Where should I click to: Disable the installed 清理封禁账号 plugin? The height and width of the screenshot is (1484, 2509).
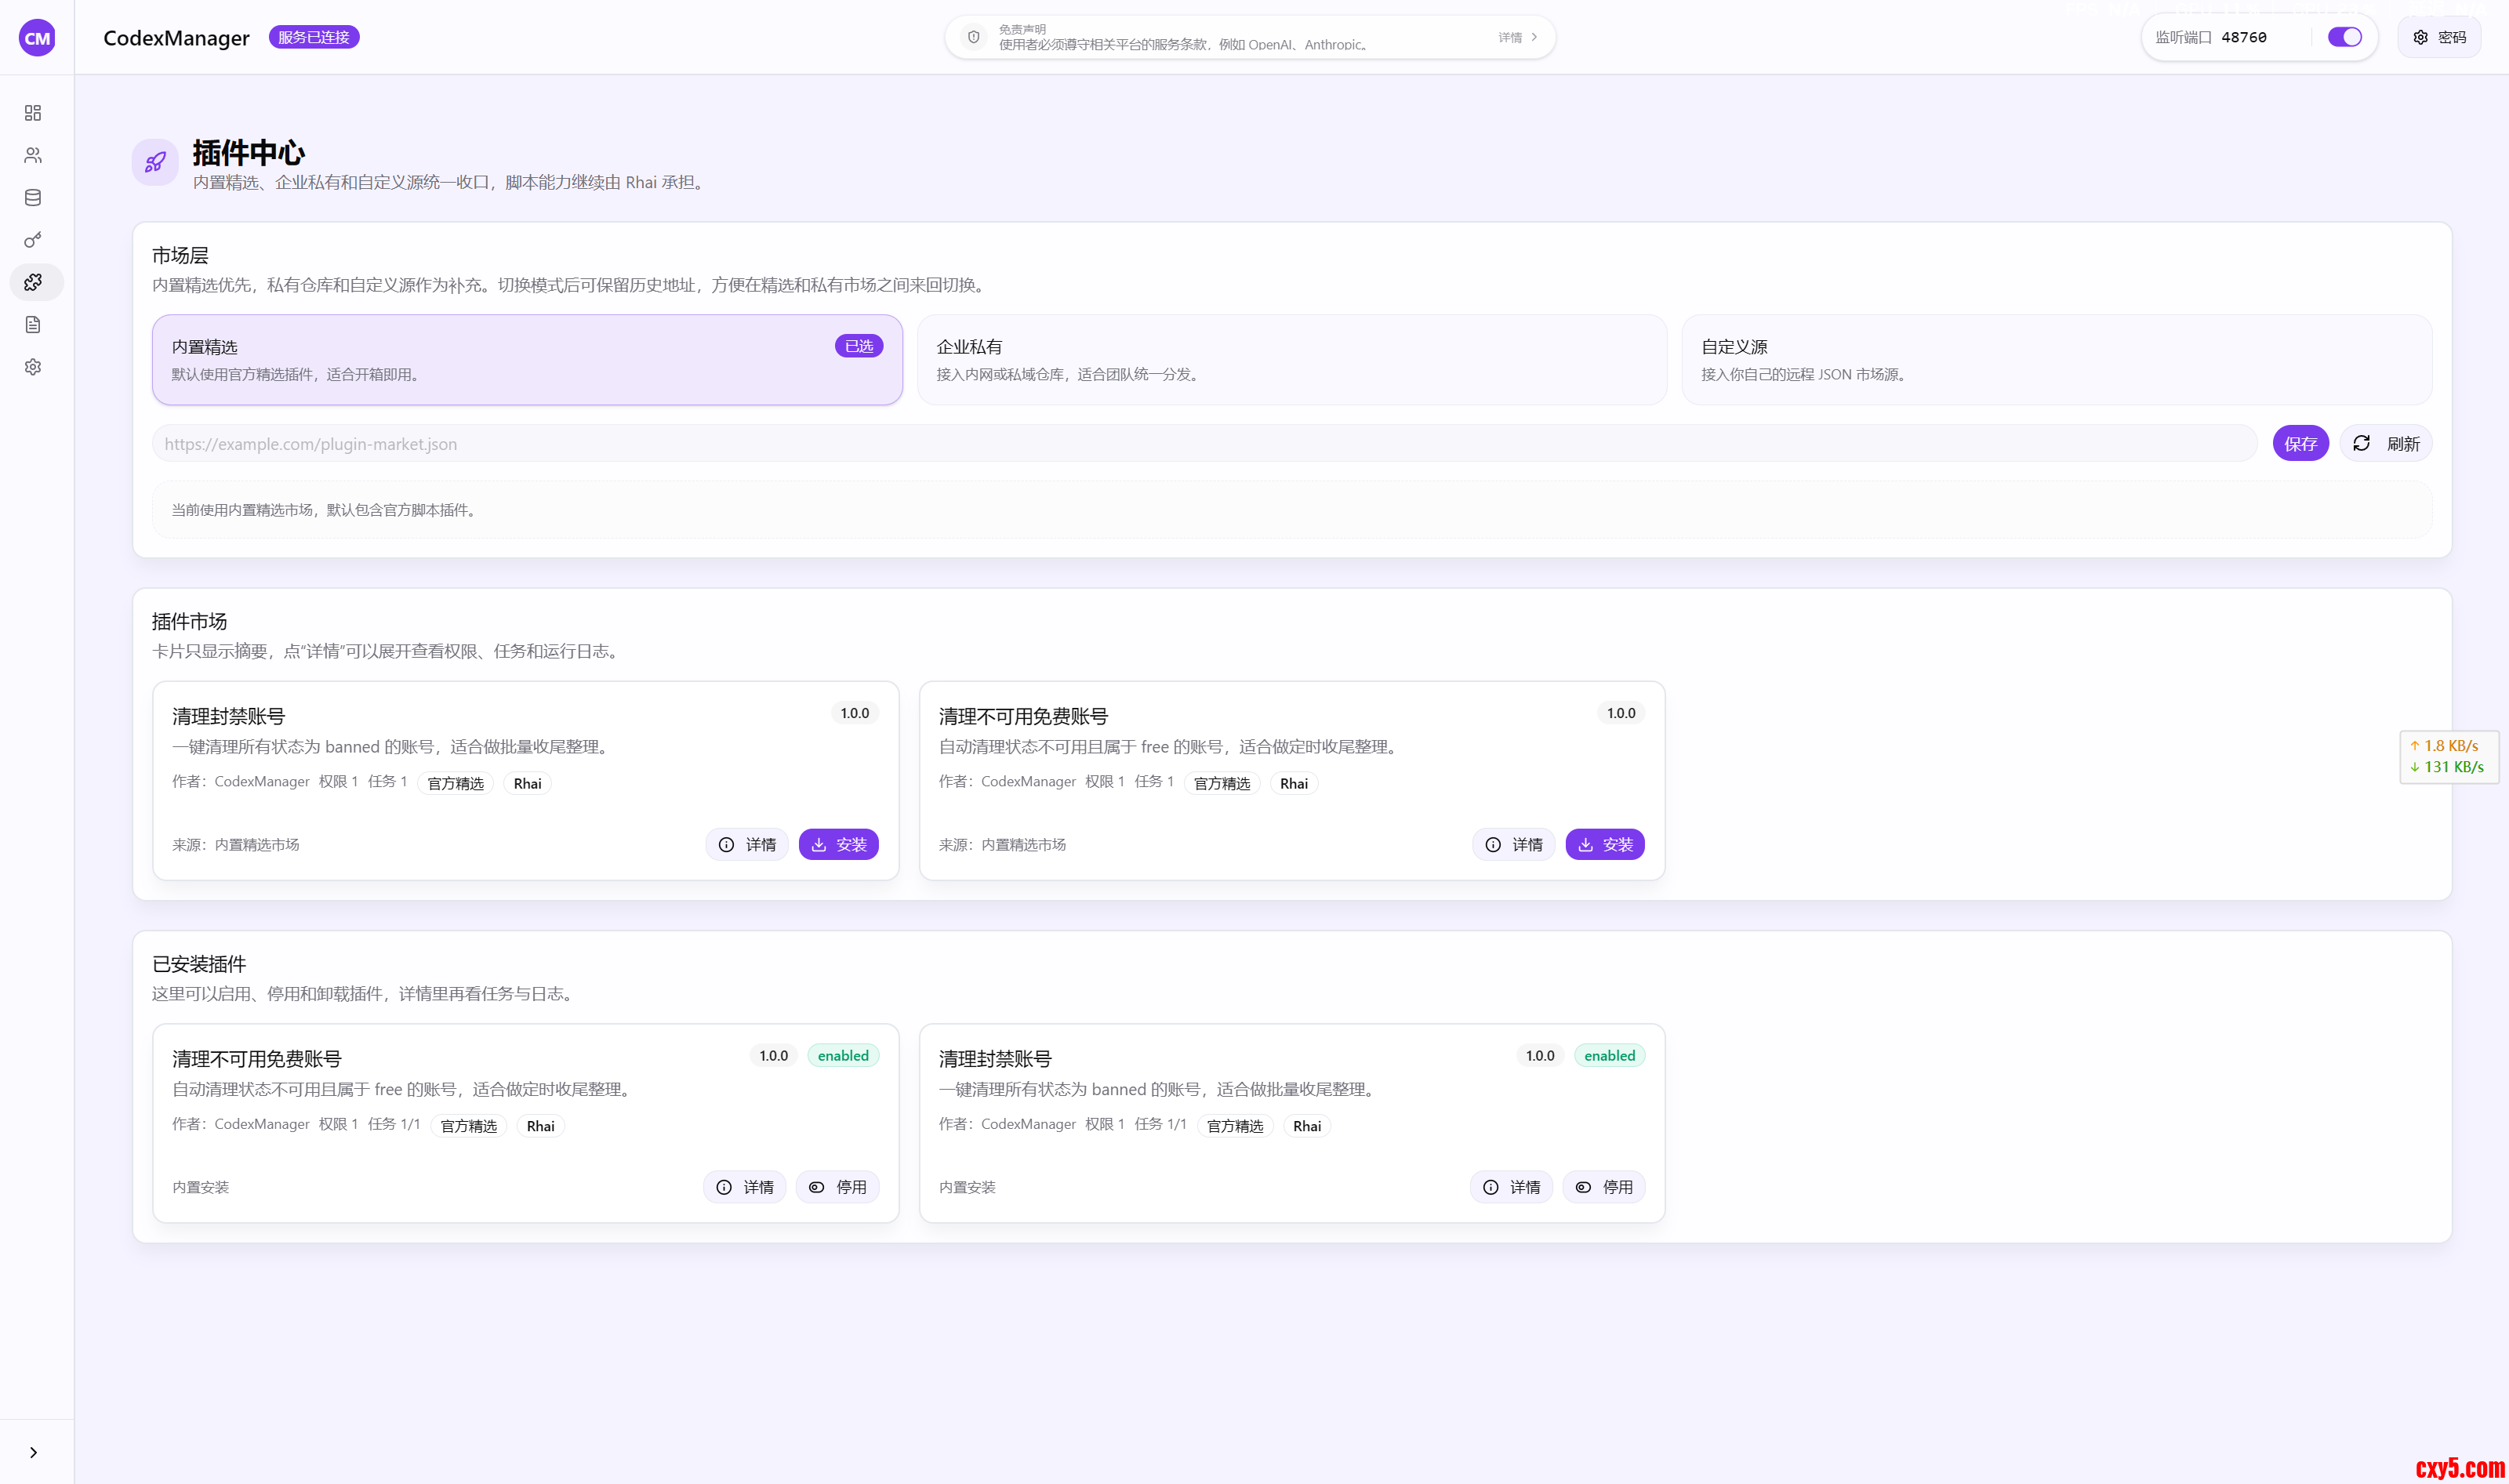(x=1604, y=1187)
